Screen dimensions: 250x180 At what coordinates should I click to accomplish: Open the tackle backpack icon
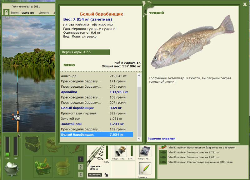coord(32,144)
